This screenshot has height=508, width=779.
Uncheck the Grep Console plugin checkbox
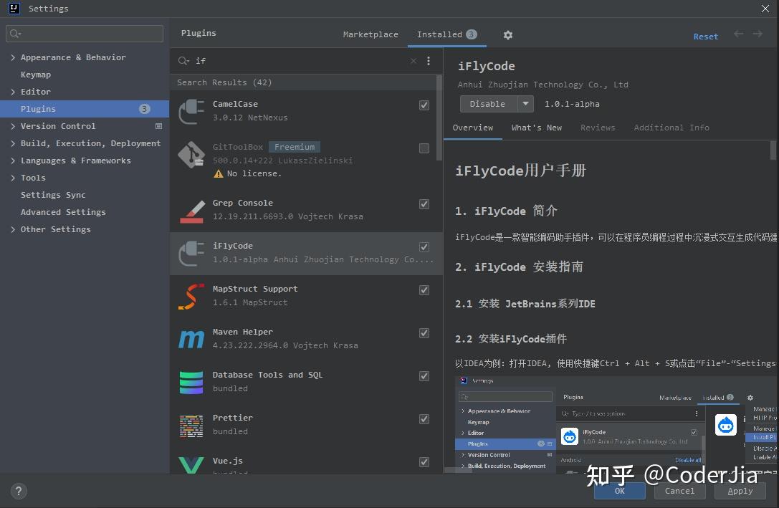tap(424, 204)
